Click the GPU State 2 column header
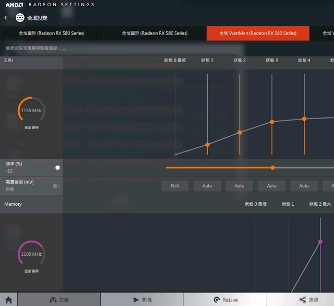This screenshot has width=334, height=306. click(240, 61)
